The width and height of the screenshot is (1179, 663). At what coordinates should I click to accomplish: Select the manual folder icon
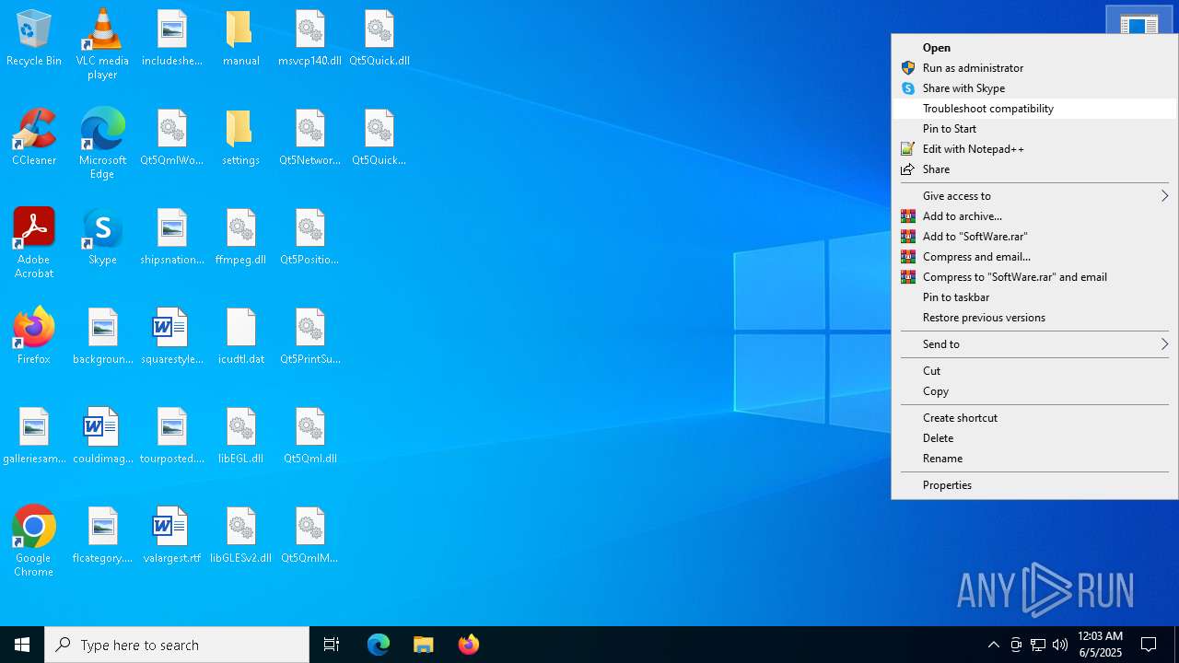point(240,38)
